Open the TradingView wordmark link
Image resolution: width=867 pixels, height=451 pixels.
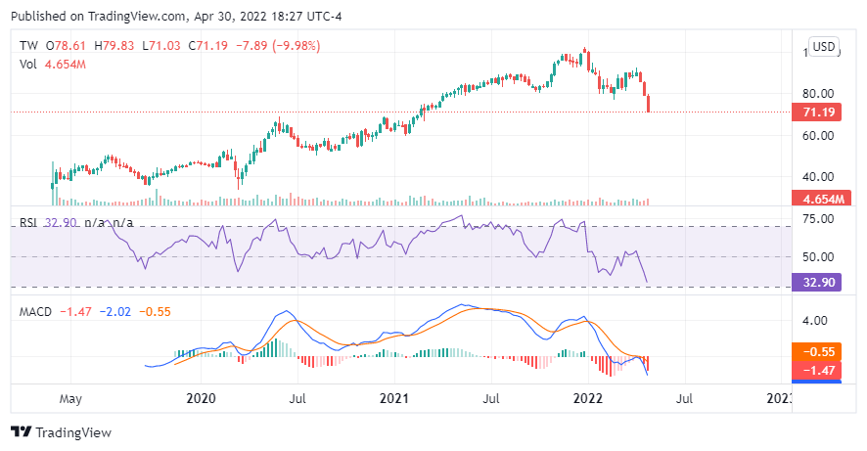click(x=73, y=432)
